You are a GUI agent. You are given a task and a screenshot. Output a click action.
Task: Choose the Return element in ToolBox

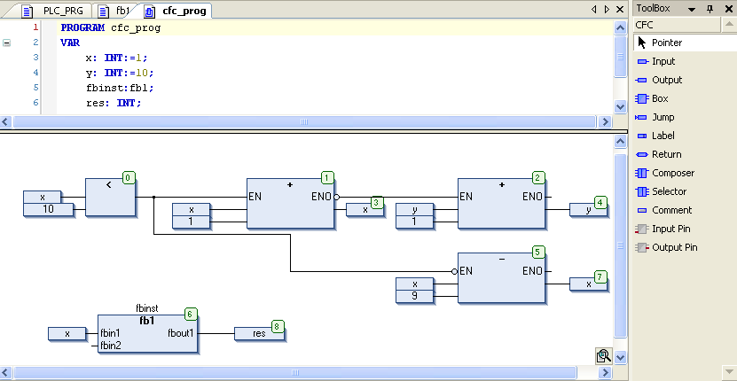(x=665, y=154)
